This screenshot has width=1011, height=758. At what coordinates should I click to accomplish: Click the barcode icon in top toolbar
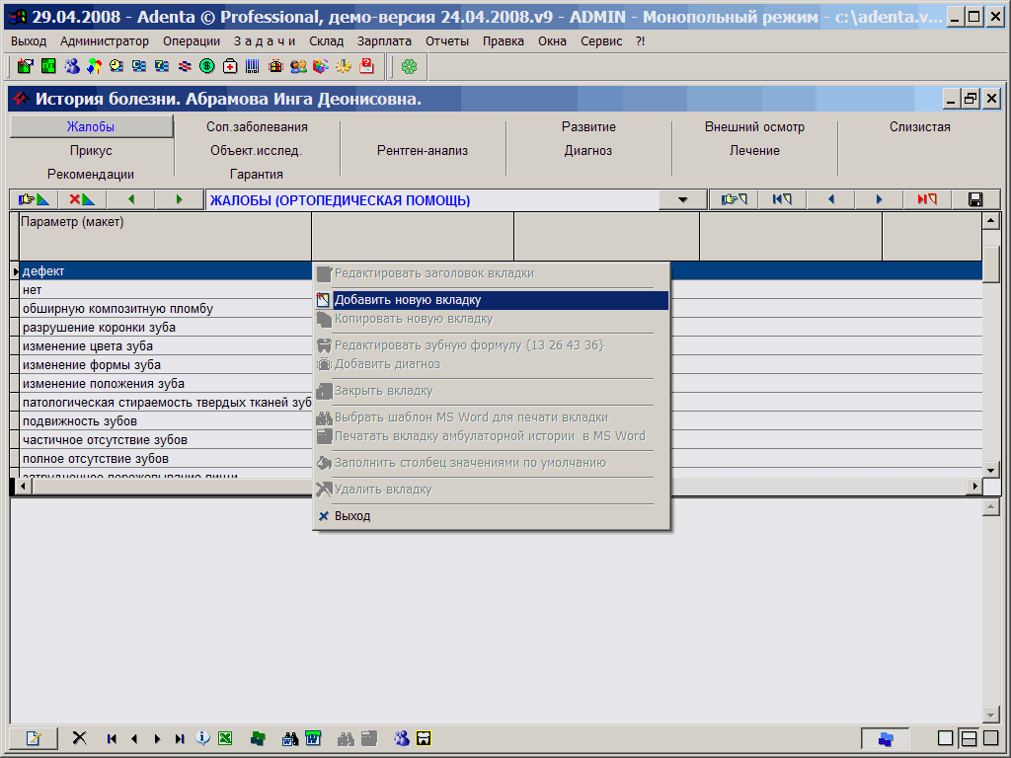click(253, 66)
